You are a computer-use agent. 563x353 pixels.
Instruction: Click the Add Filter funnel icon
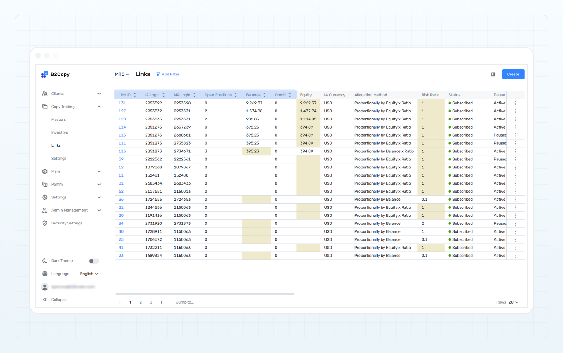(158, 74)
